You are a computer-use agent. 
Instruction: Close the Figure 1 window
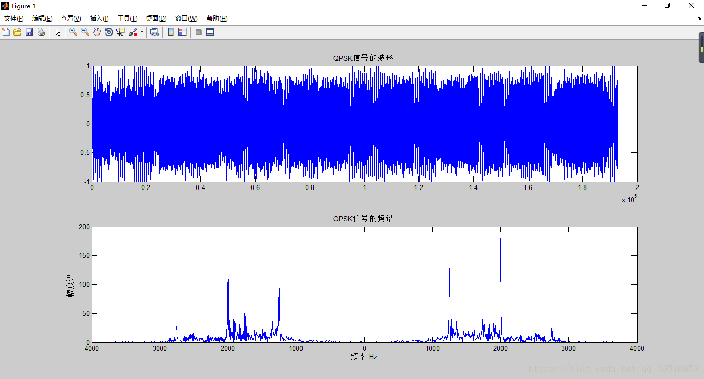tap(691, 6)
